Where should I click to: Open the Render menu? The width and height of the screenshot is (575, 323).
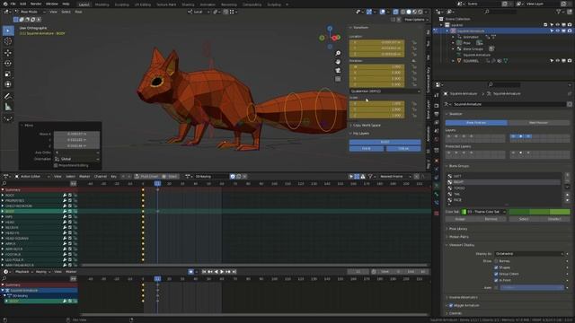(x=36, y=4)
